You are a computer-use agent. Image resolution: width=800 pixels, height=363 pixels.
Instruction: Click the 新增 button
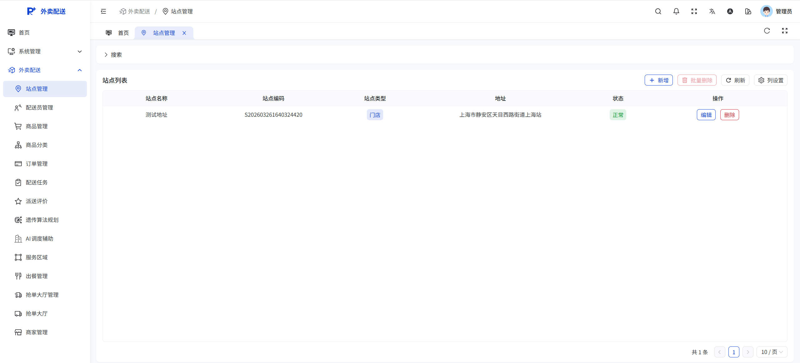point(658,80)
